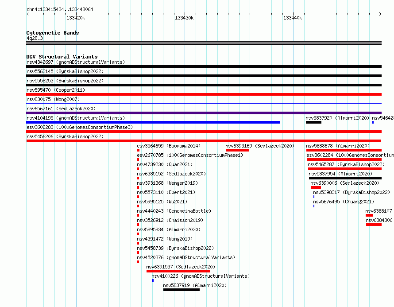Select nsv5676495 (Chuang2021) label
The image size is (394, 307).
click(x=344, y=202)
